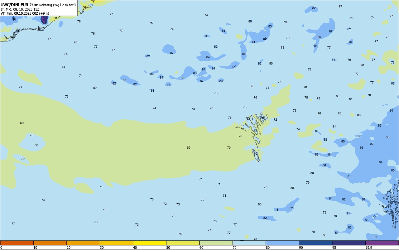Click the color scale tick label "20"
Screen dimensions: 399x250
click(69, 248)
